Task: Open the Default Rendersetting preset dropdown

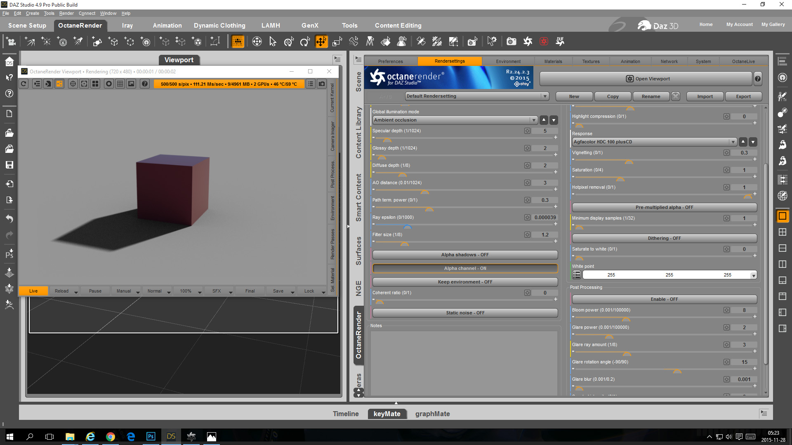Action: [x=477, y=96]
